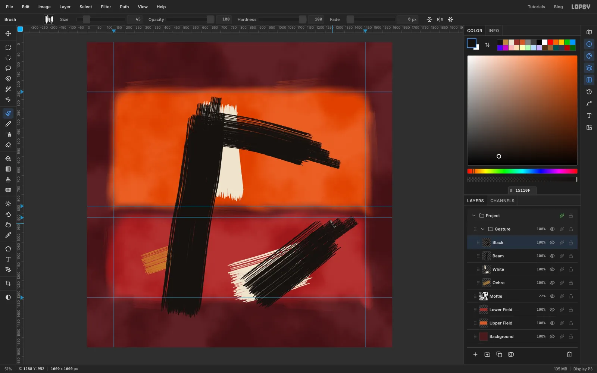Select the Gradient tool
The width and height of the screenshot is (597, 373).
tap(8, 169)
